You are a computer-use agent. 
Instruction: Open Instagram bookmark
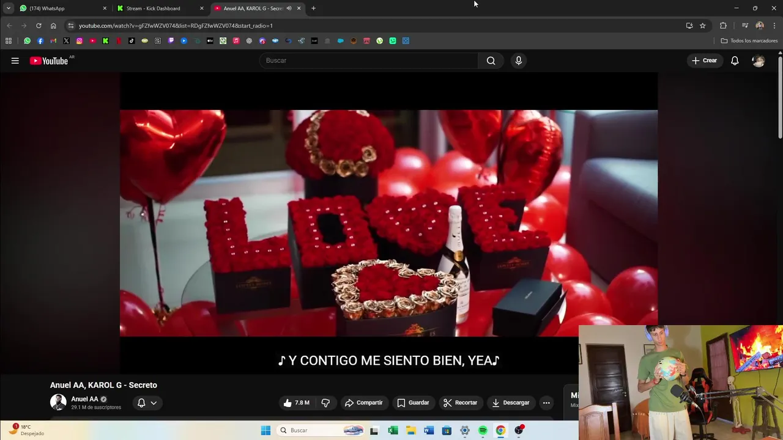coord(80,41)
